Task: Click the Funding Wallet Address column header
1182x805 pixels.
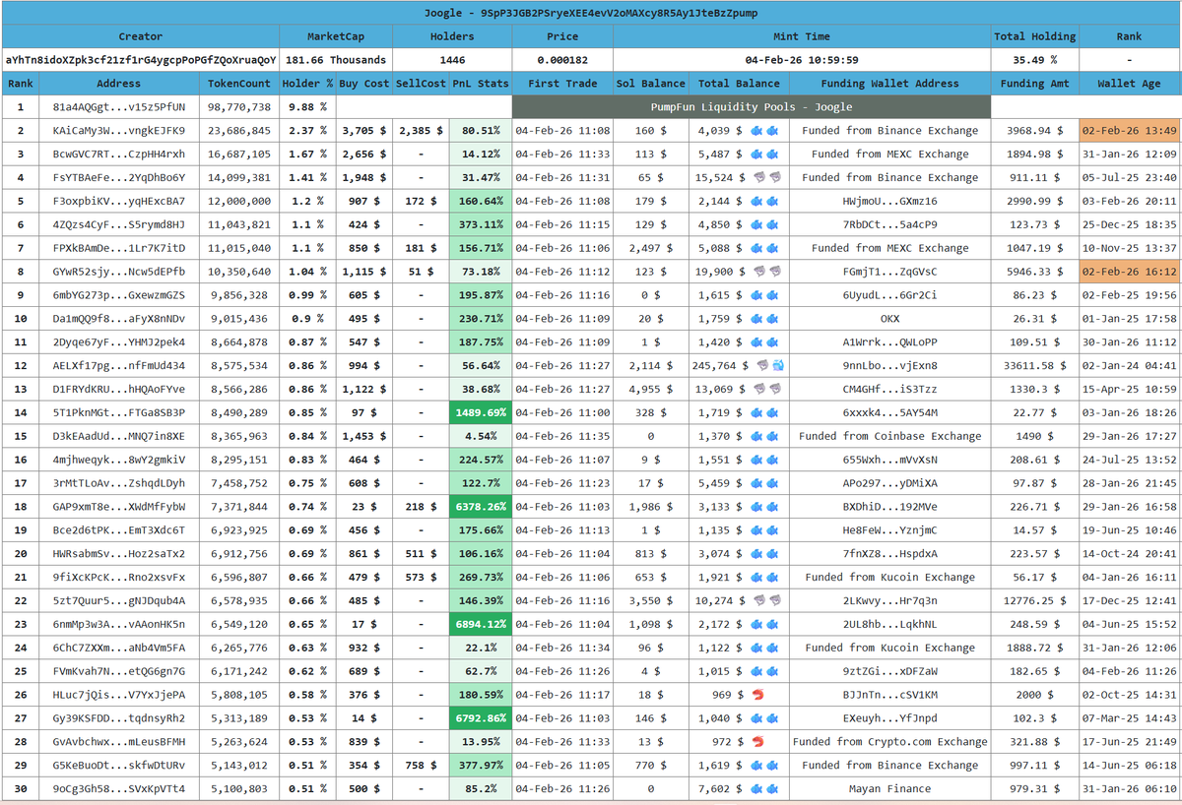Action: pyautogui.click(x=889, y=84)
